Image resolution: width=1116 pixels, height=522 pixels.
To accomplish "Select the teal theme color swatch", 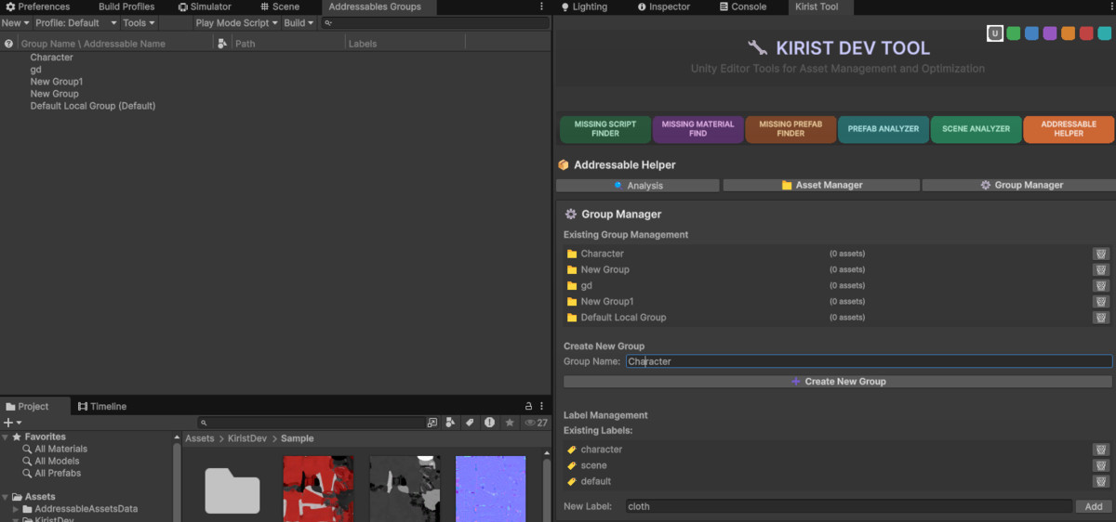I will coord(1104,33).
